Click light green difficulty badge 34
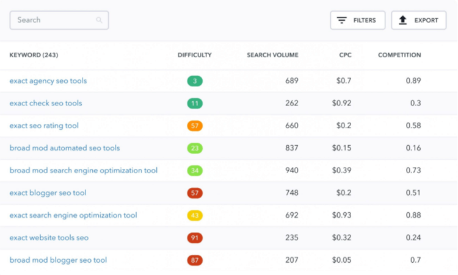 (195, 171)
